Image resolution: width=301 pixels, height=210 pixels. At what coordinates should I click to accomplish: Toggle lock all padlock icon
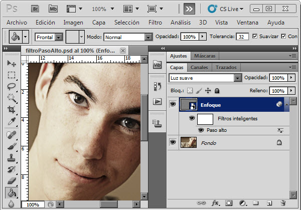217,91
